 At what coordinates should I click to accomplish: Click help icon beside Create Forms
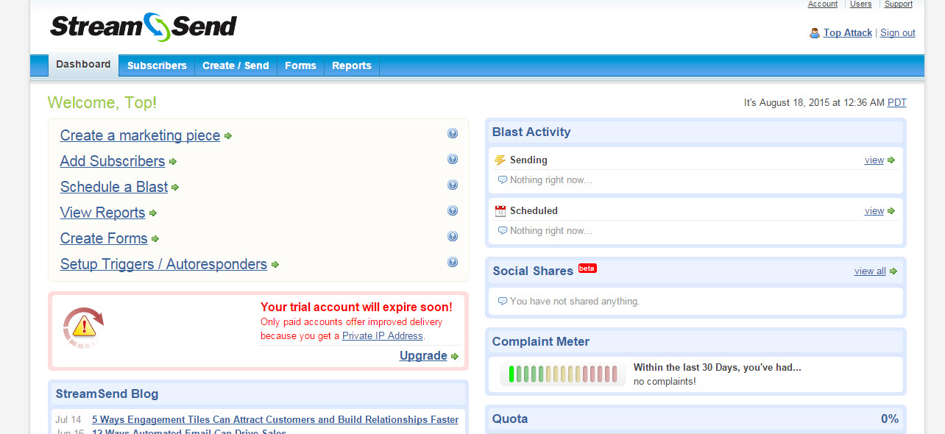click(453, 237)
